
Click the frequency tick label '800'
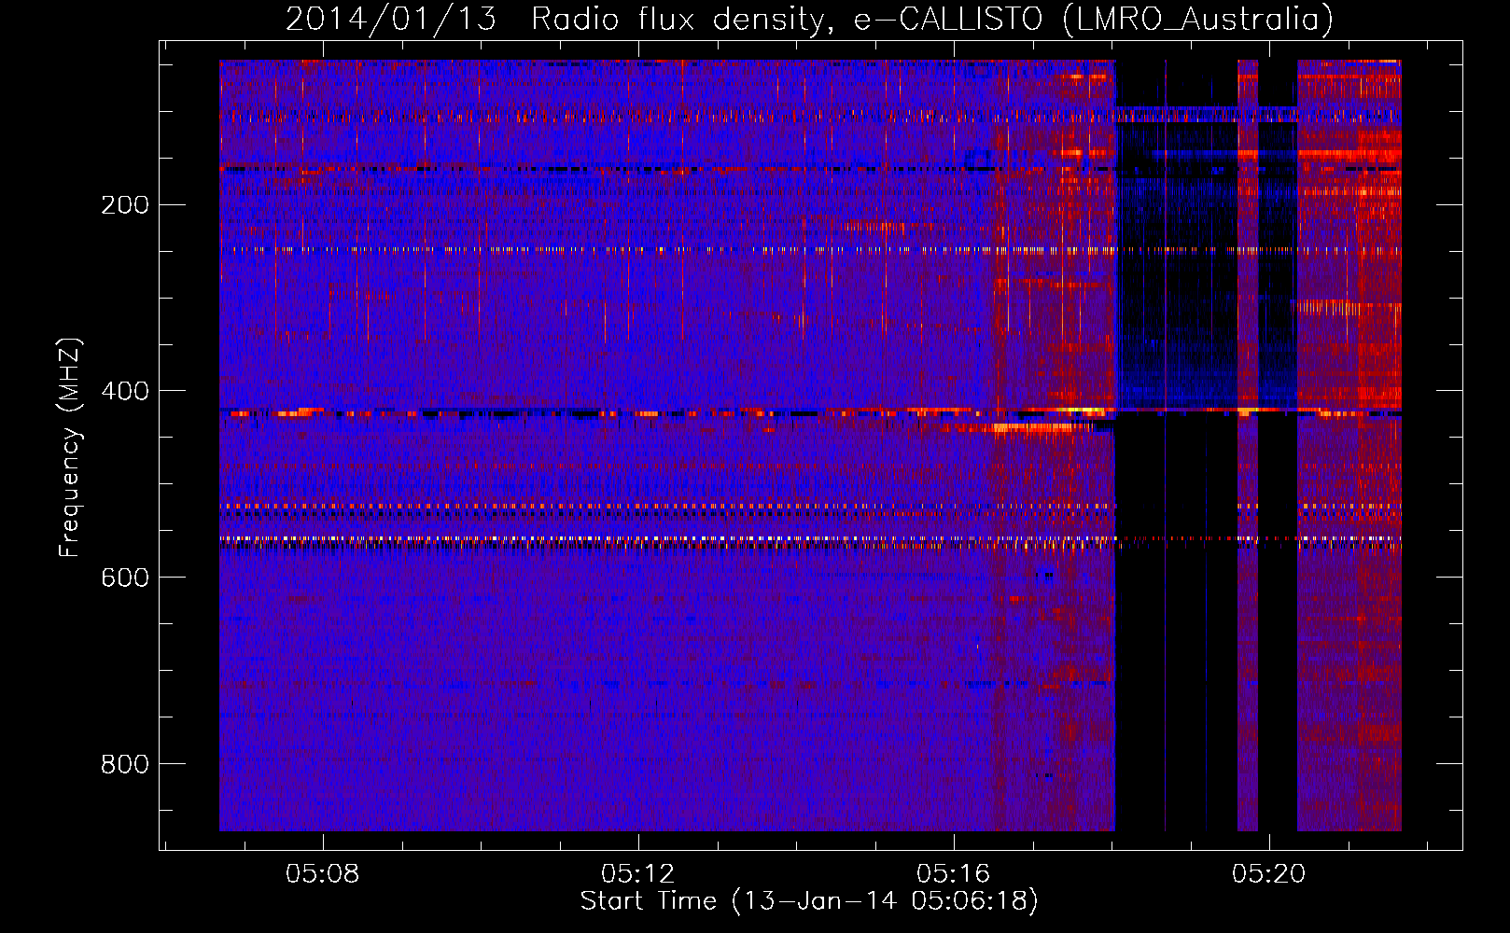point(125,764)
